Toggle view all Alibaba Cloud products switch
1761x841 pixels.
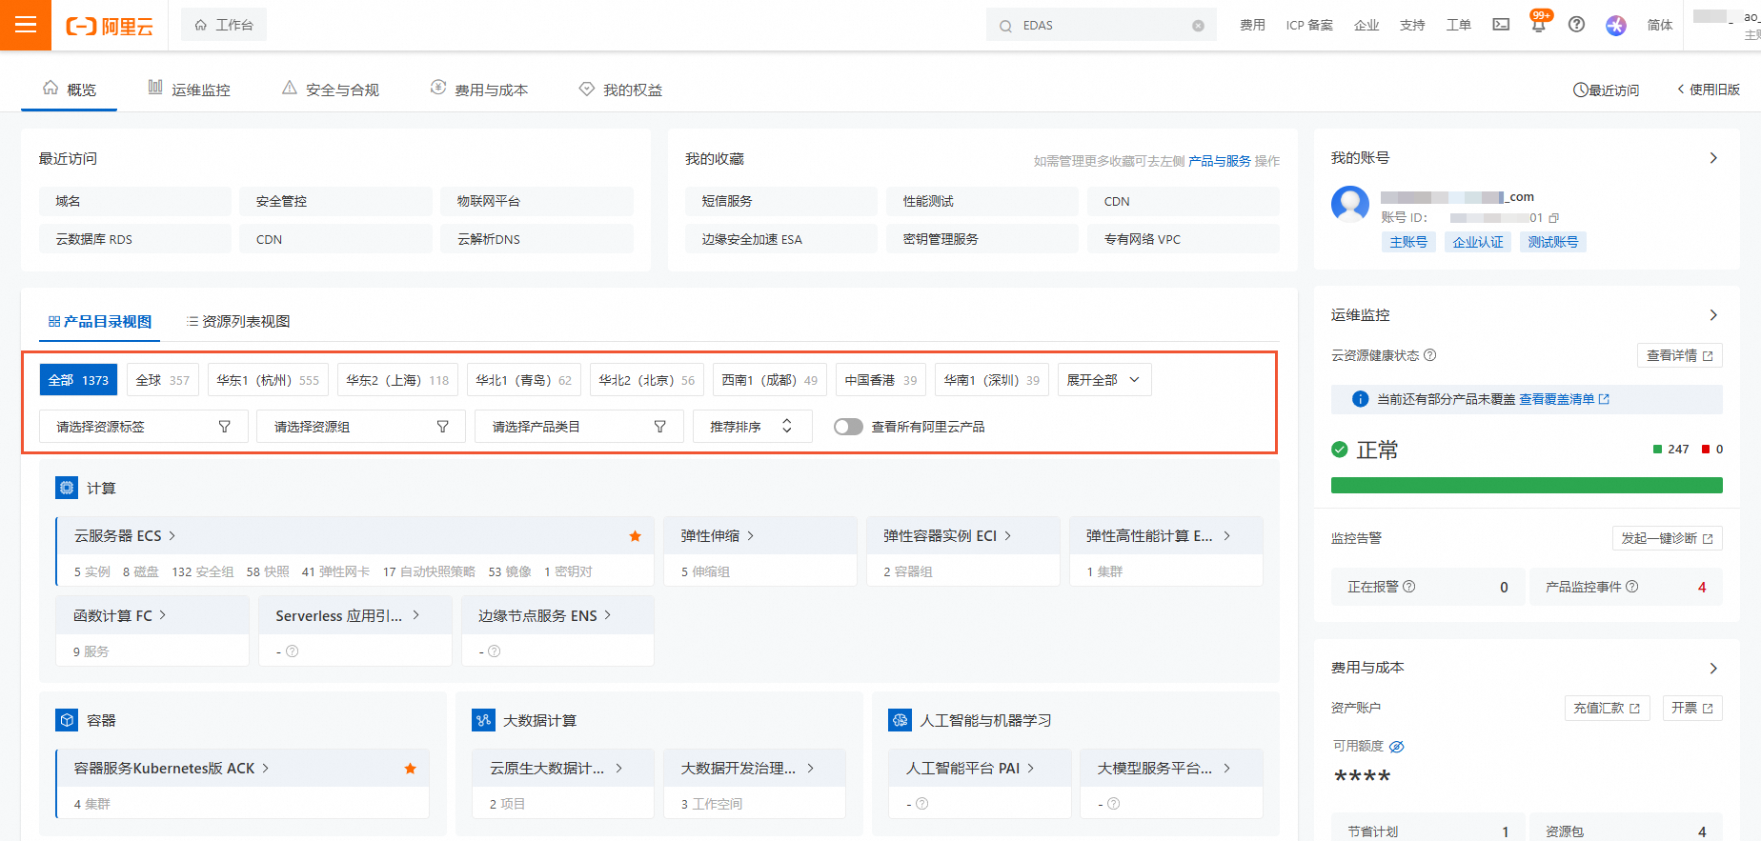(848, 427)
